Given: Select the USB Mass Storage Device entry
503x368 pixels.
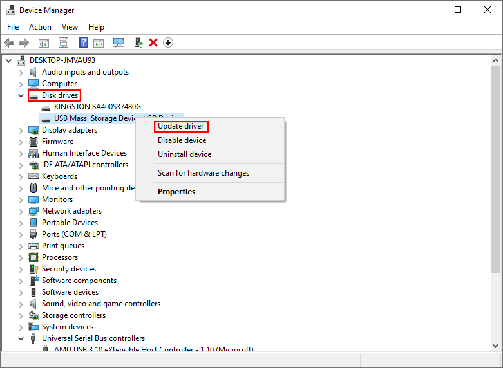Looking at the screenshot, I should pos(94,118).
